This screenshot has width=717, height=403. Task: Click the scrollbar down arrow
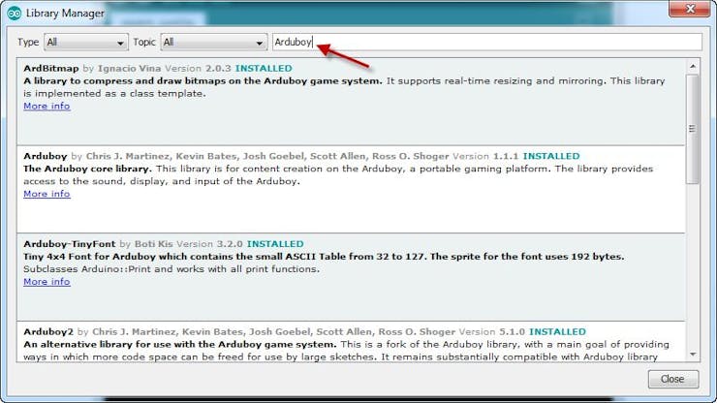pyautogui.click(x=693, y=355)
